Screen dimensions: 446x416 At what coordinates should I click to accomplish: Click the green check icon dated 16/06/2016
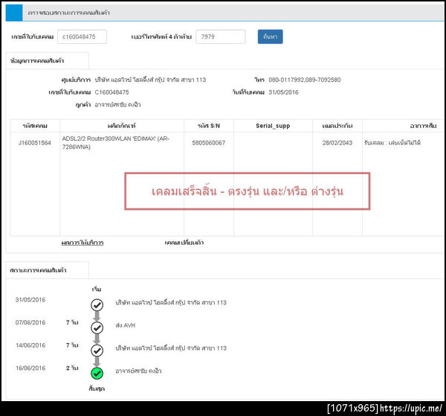(x=97, y=374)
